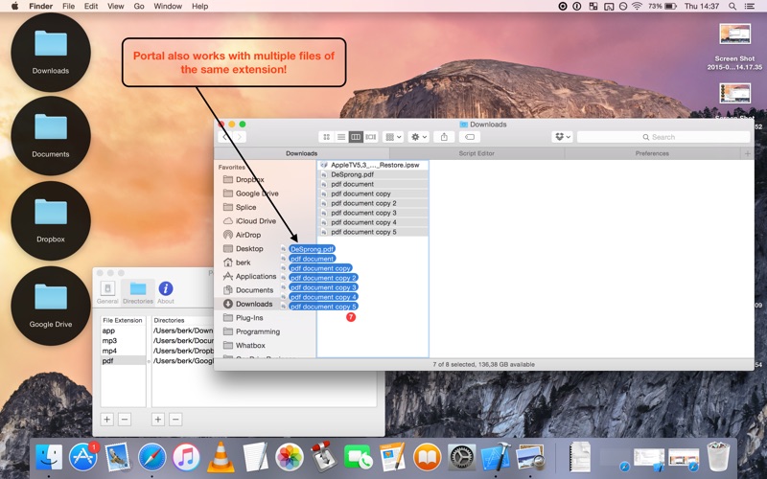Click the Finder Search field
The width and height of the screenshot is (767, 479).
(x=663, y=137)
